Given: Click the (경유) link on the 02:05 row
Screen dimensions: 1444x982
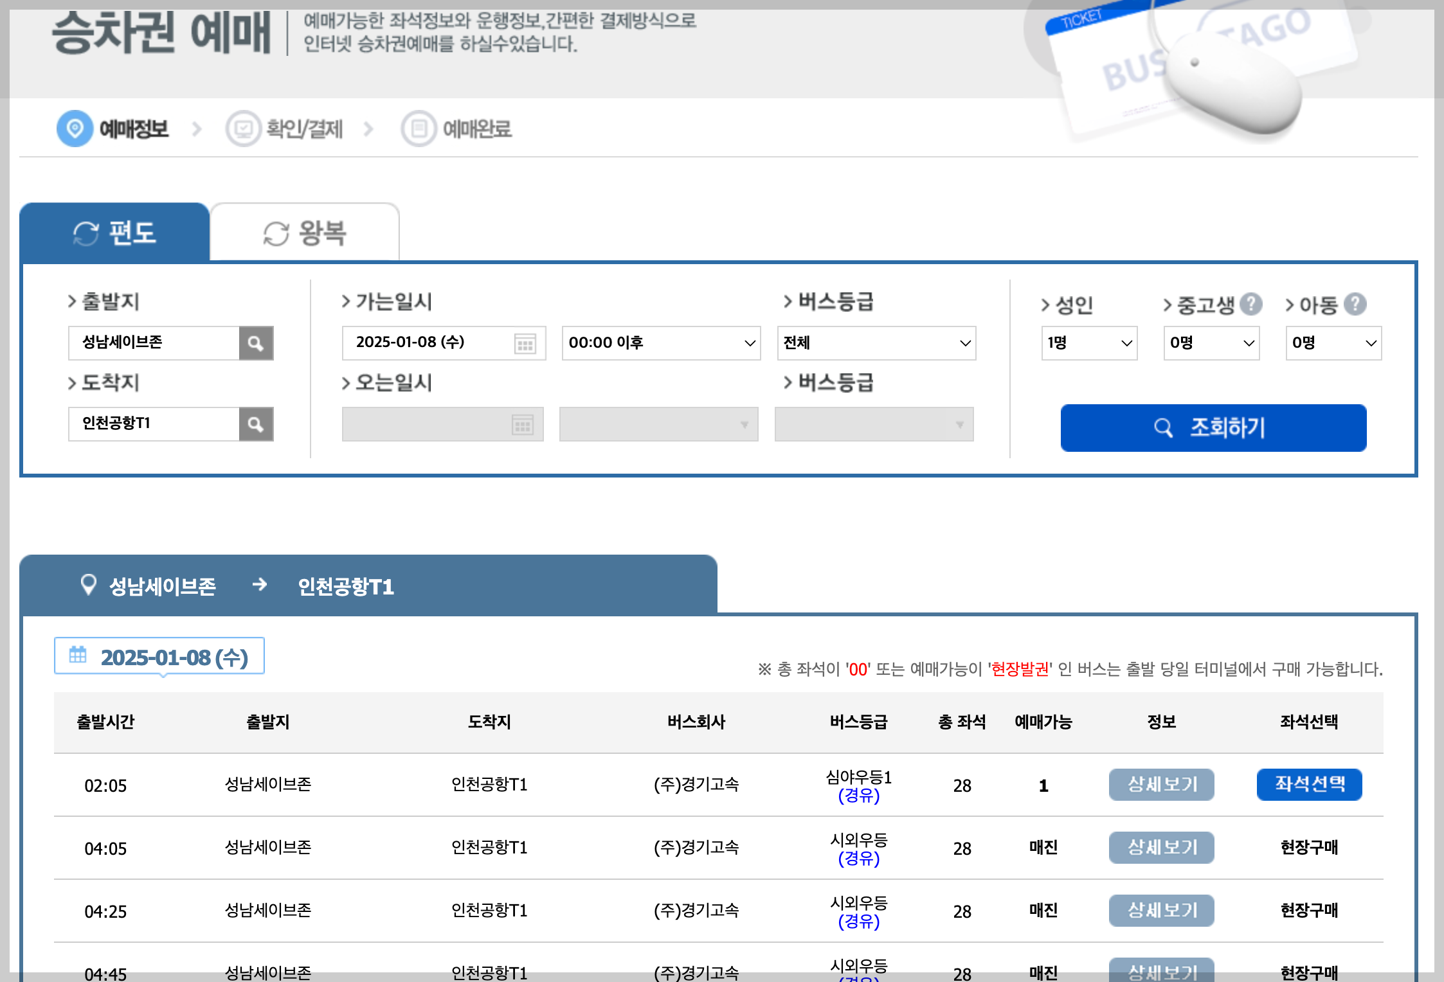Looking at the screenshot, I should [x=860, y=796].
